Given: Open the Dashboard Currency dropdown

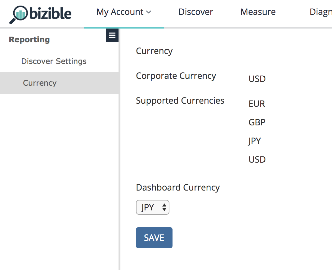Looking at the screenshot, I should click(152, 207).
